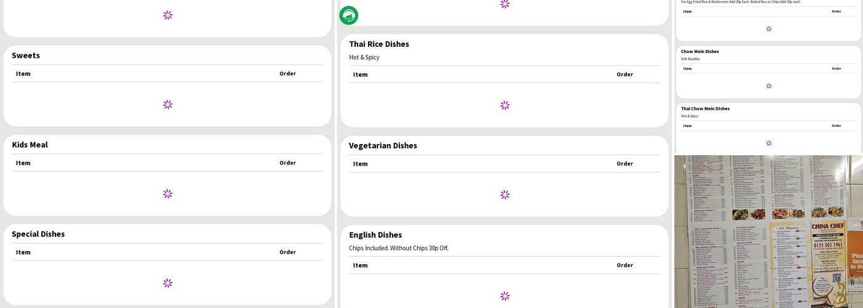The height and width of the screenshot is (308, 863).
Task: Click Item column header in Thai Rice Dishes
Action: [x=361, y=75]
